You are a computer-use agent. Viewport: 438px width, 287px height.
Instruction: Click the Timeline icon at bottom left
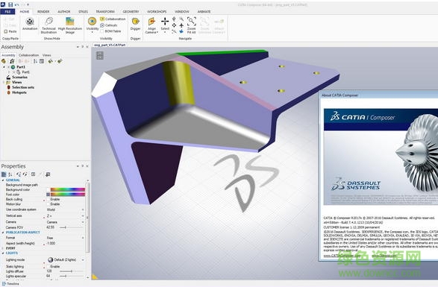(x=4, y=284)
